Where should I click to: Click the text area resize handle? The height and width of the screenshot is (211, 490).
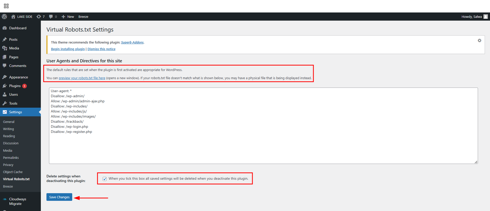tap(476, 162)
